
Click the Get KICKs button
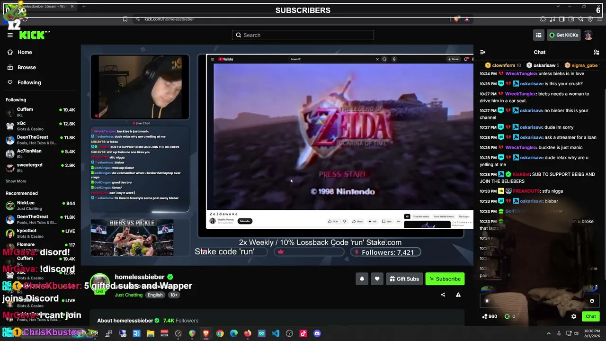[x=564, y=35]
